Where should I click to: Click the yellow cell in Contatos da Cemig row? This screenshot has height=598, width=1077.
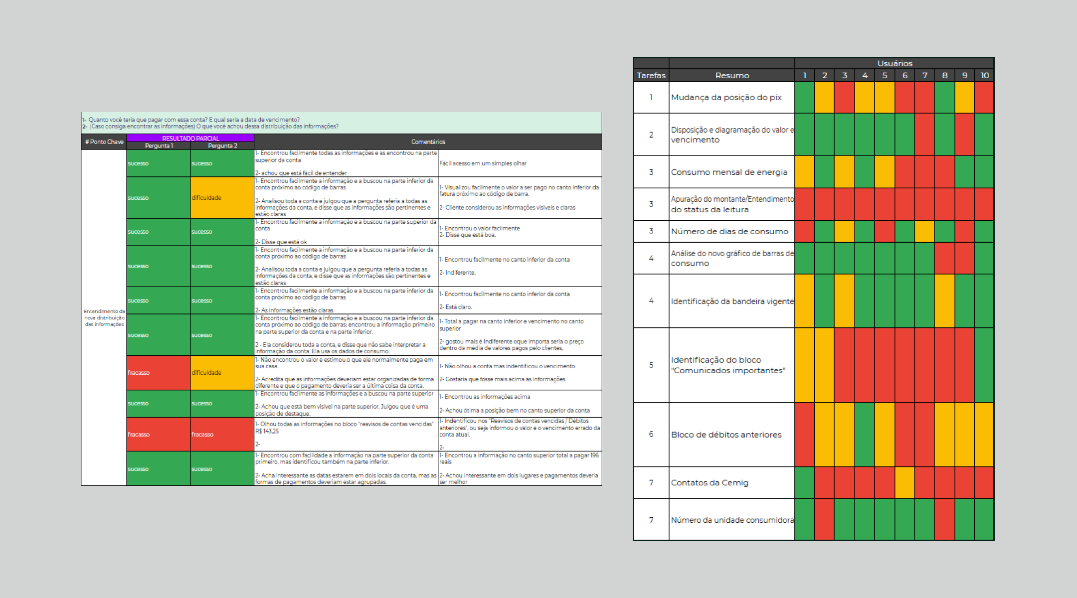pos(904,482)
